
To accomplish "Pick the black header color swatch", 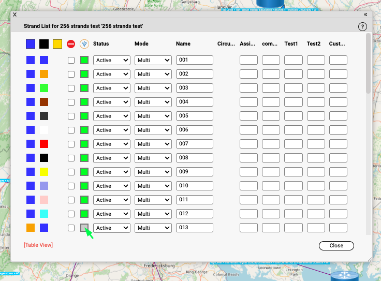I will point(44,44).
